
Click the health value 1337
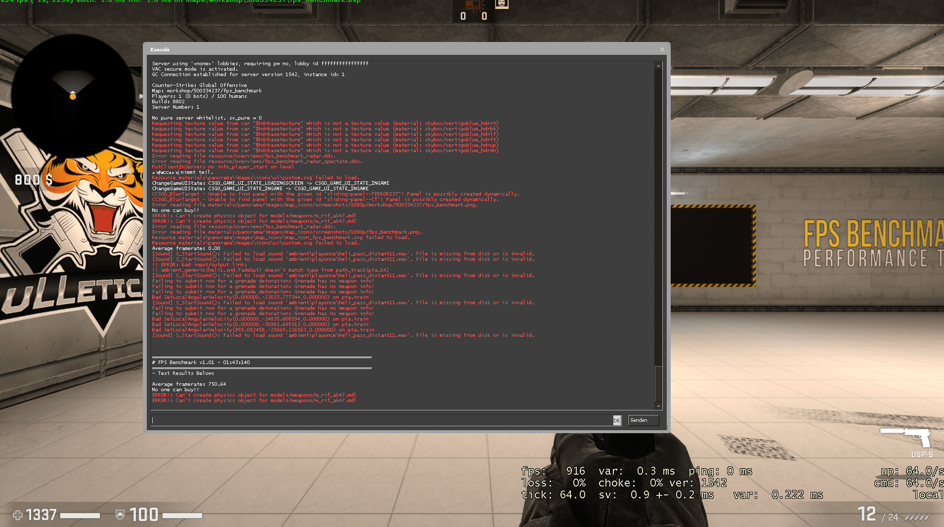click(41, 515)
